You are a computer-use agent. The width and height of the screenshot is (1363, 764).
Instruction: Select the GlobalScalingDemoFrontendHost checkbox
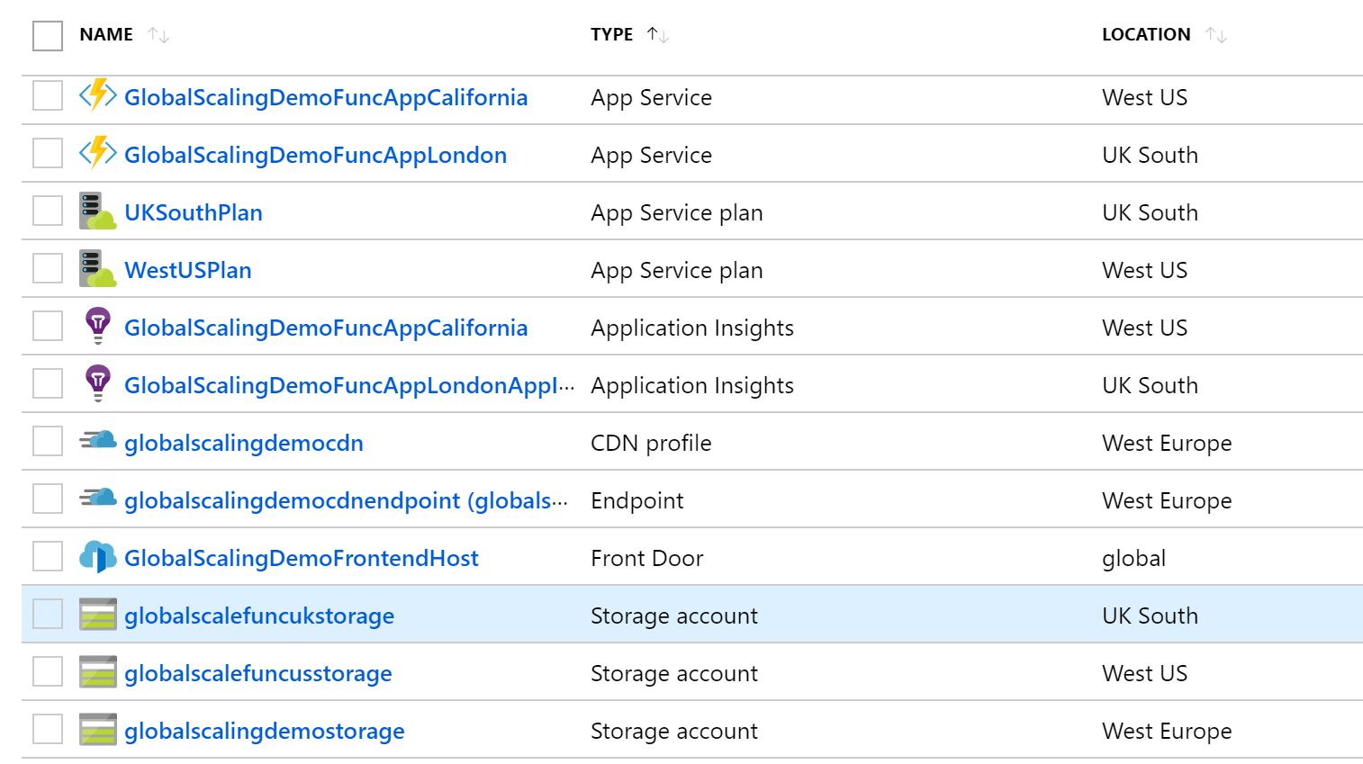[48, 556]
